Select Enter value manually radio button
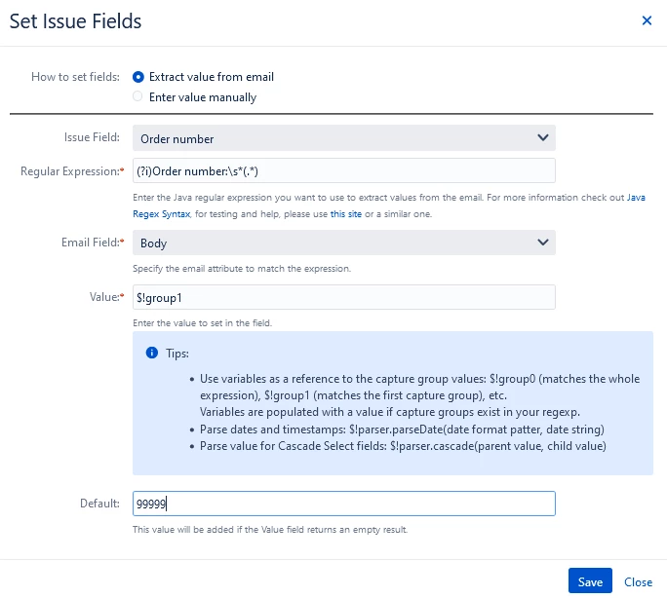This screenshot has height=598, width=667. 137,96
